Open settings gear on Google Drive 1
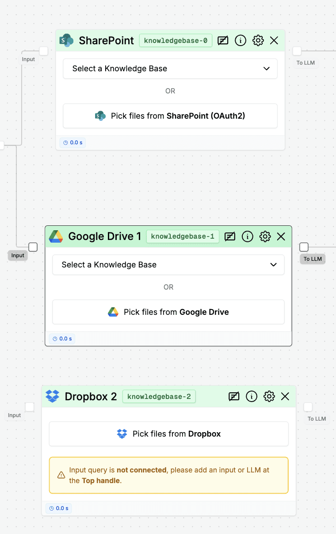The image size is (336, 534). [265, 236]
